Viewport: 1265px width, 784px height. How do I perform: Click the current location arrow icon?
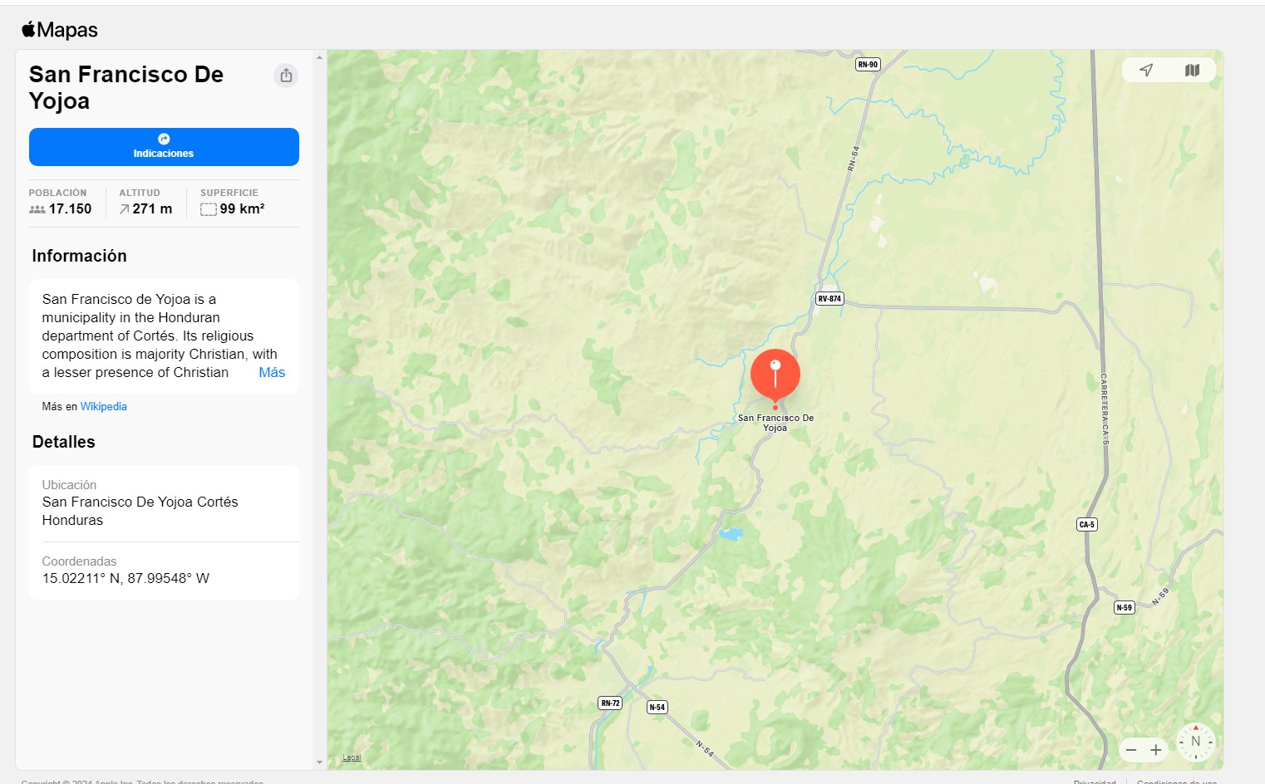[x=1146, y=70]
